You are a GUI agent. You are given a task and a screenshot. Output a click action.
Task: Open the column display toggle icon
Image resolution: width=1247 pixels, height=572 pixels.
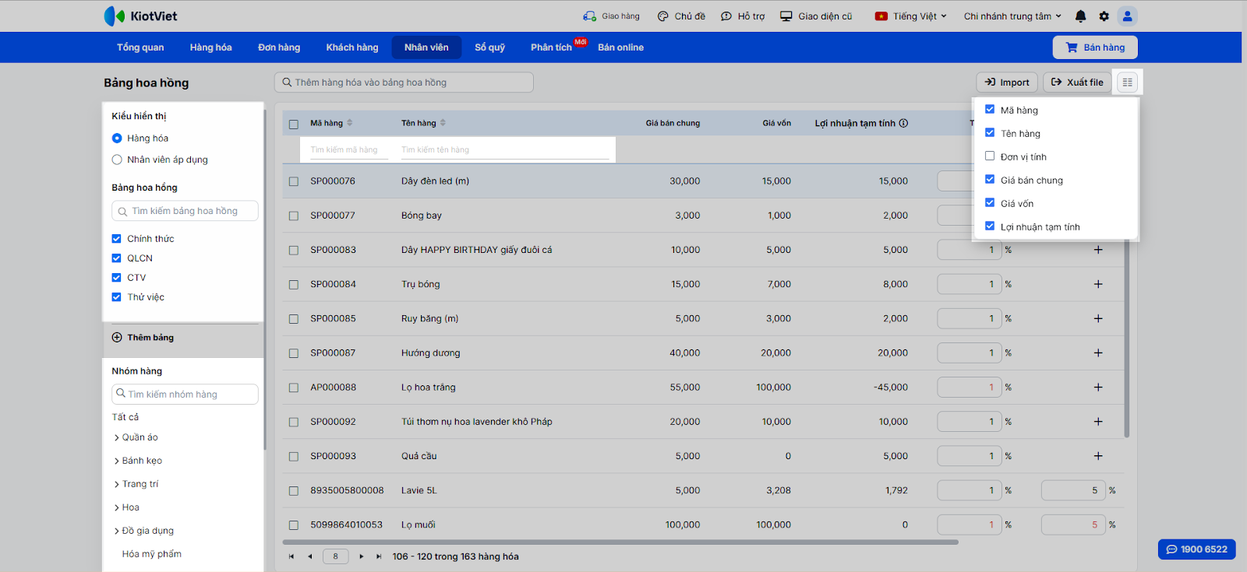tap(1127, 82)
